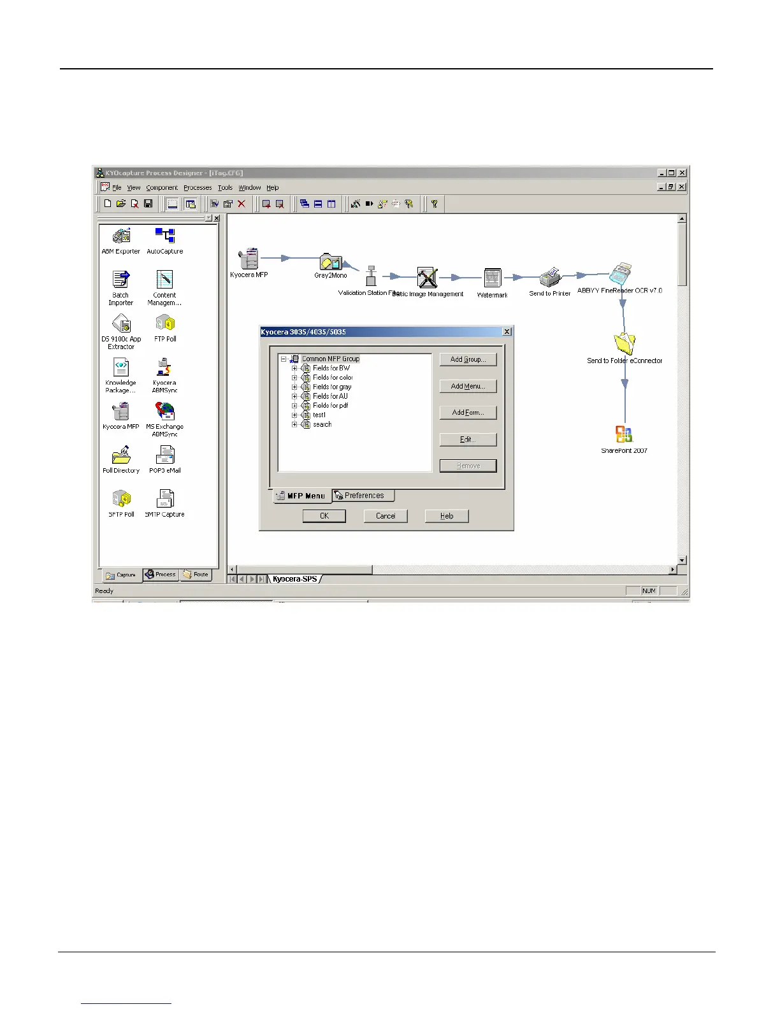Select the Batch Importer component
The image size is (780, 1009).
pos(121,288)
